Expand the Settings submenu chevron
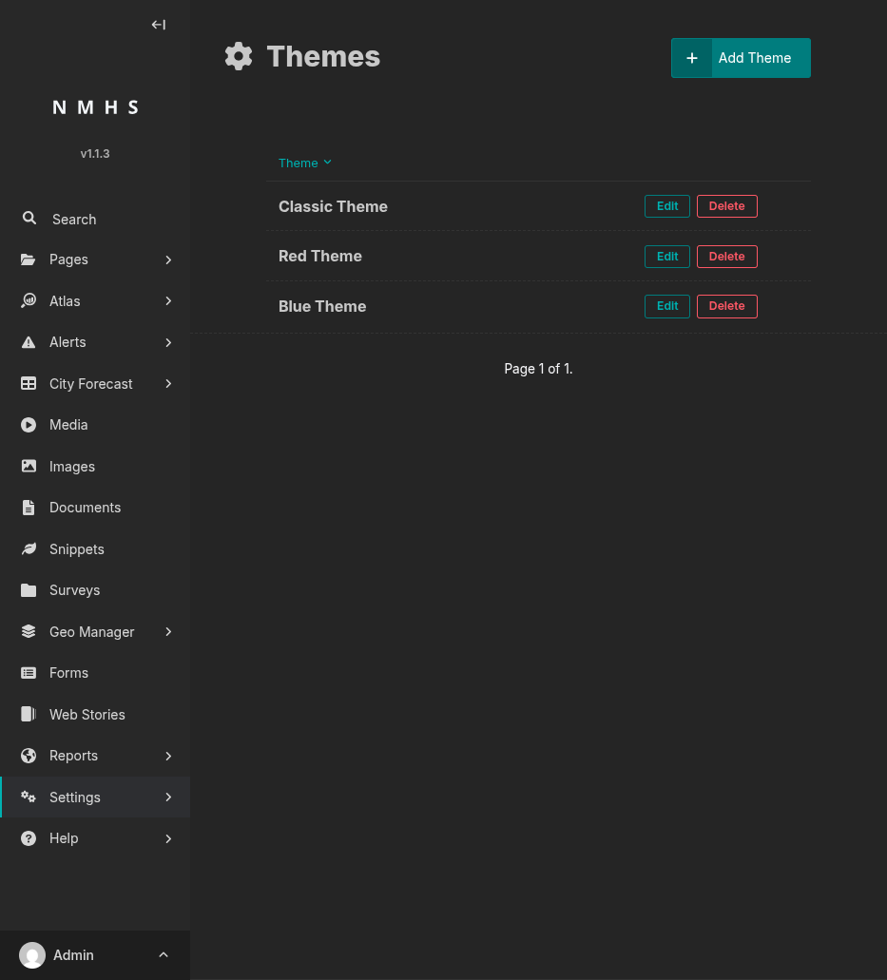 168,797
